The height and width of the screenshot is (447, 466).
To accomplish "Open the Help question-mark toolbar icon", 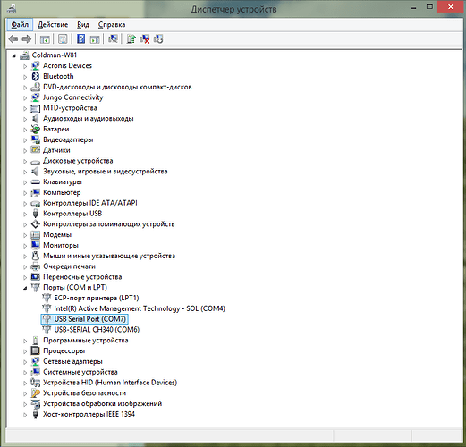I will (80, 39).
